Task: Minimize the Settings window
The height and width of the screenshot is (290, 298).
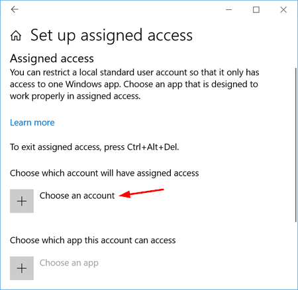Action: [229, 10]
